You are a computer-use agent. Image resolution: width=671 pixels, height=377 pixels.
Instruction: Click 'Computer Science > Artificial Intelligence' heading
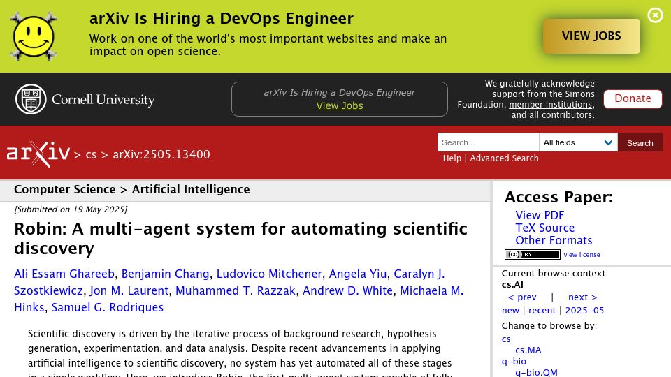pyautogui.click(x=132, y=189)
